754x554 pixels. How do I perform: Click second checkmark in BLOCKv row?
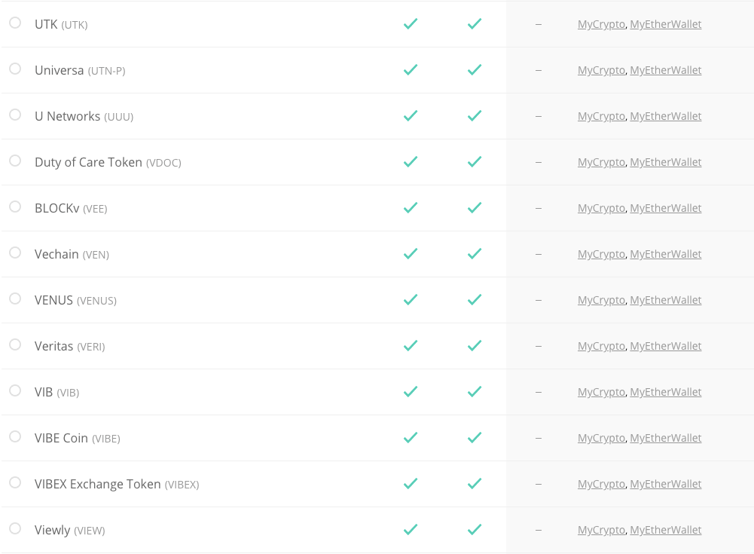coord(475,208)
